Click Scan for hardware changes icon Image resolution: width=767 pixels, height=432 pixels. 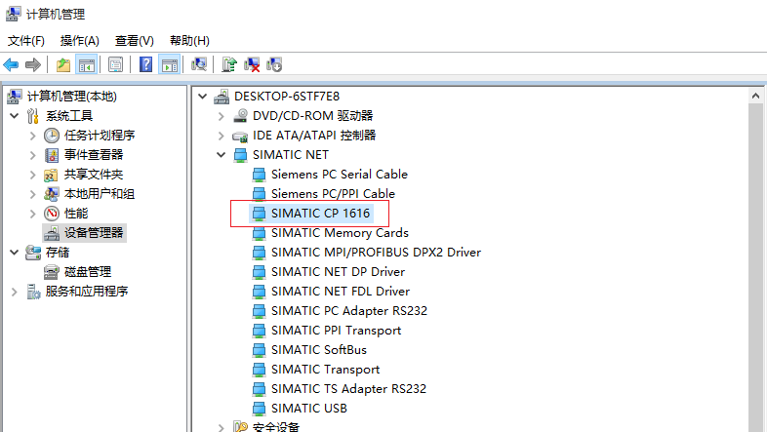point(199,64)
